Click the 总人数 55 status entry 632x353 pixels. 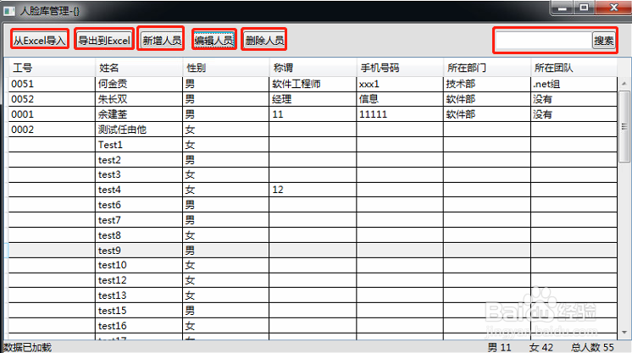click(592, 347)
